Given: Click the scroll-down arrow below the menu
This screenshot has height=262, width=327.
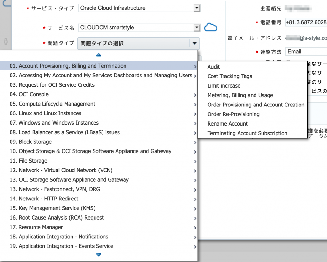Looking at the screenshot, I should point(99,254).
